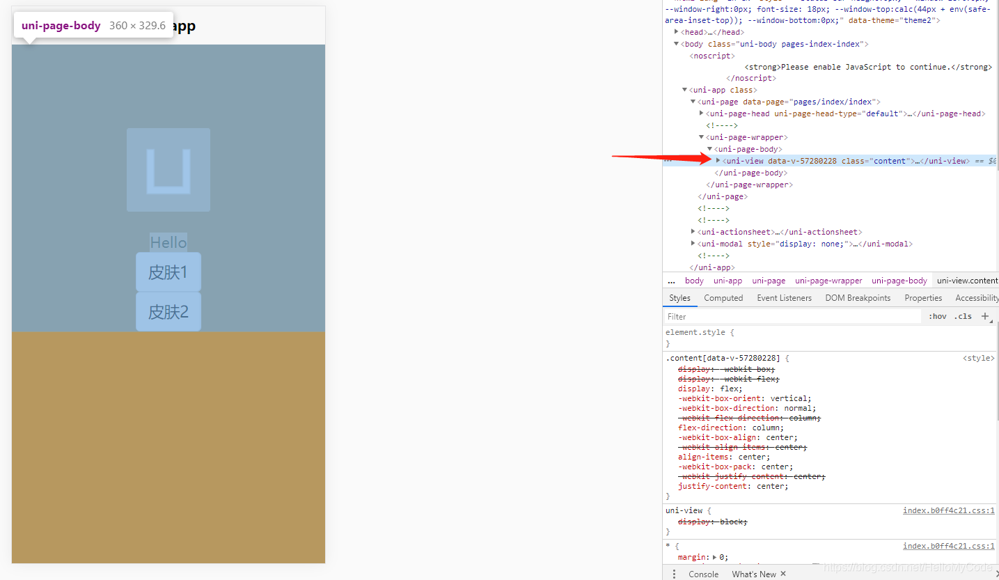Open the Console drawer tab
The height and width of the screenshot is (580, 999).
[x=703, y=574]
